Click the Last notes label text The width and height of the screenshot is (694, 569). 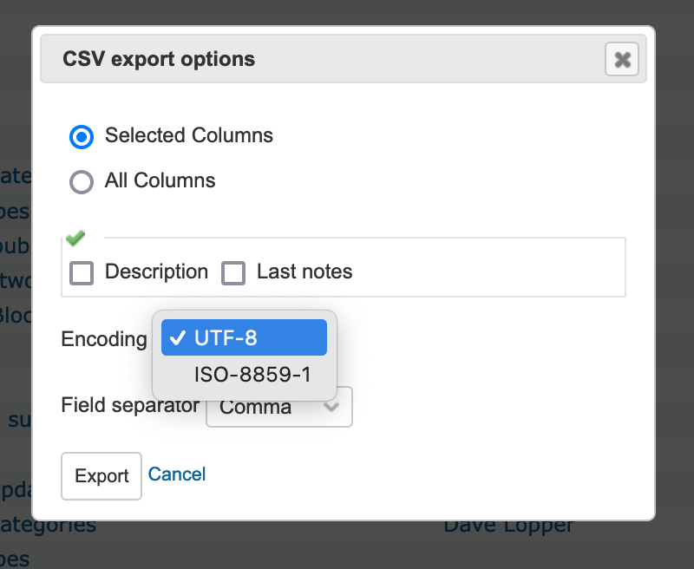coord(304,271)
